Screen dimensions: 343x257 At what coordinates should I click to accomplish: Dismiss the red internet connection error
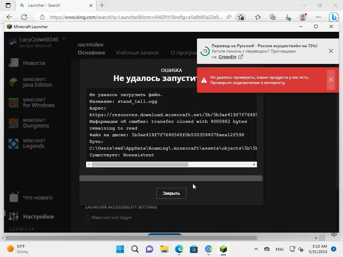tap(331, 80)
